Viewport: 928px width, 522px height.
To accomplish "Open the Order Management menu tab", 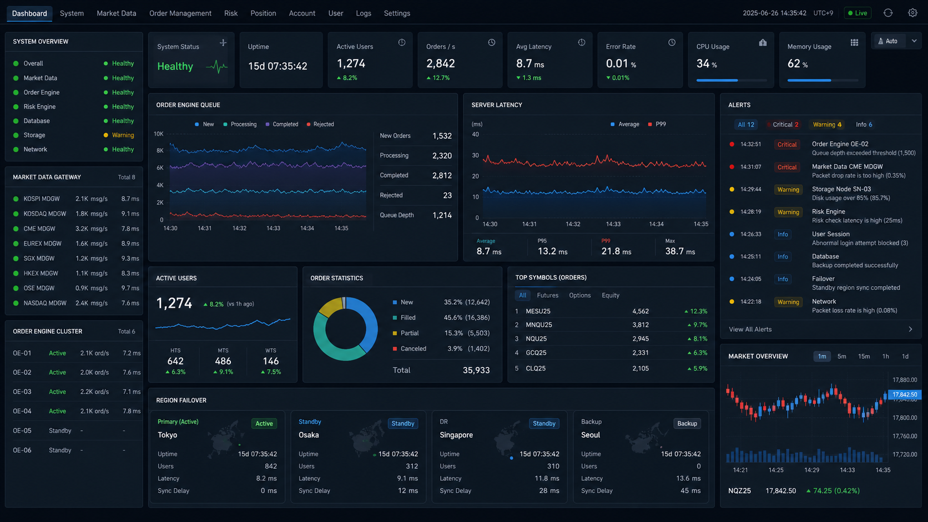I will (180, 13).
